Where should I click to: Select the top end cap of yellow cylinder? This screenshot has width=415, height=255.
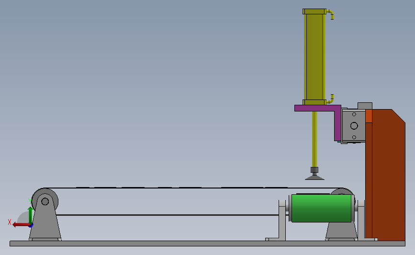tap(314, 11)
